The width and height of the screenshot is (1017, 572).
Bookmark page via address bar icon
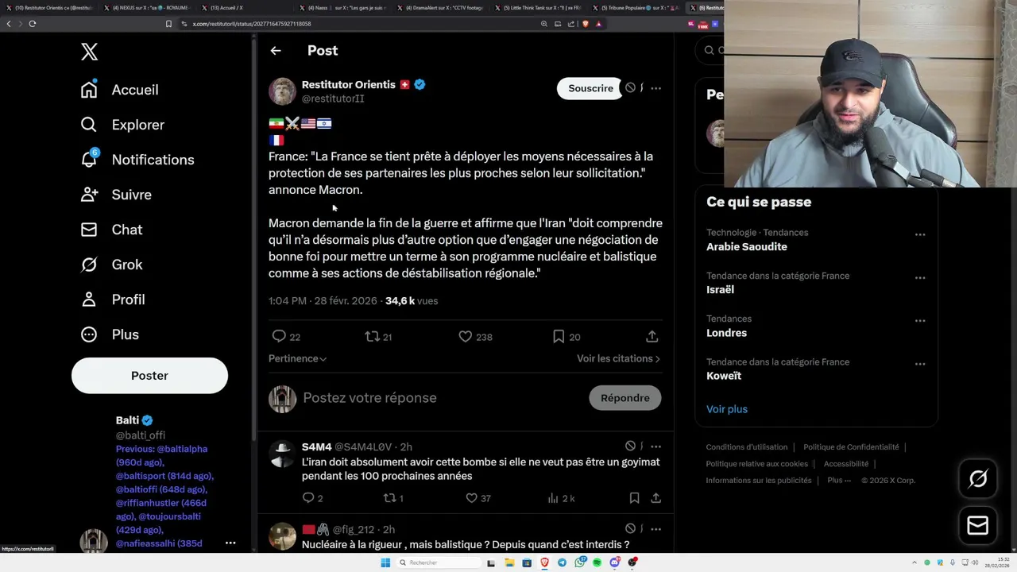point(168,24)
